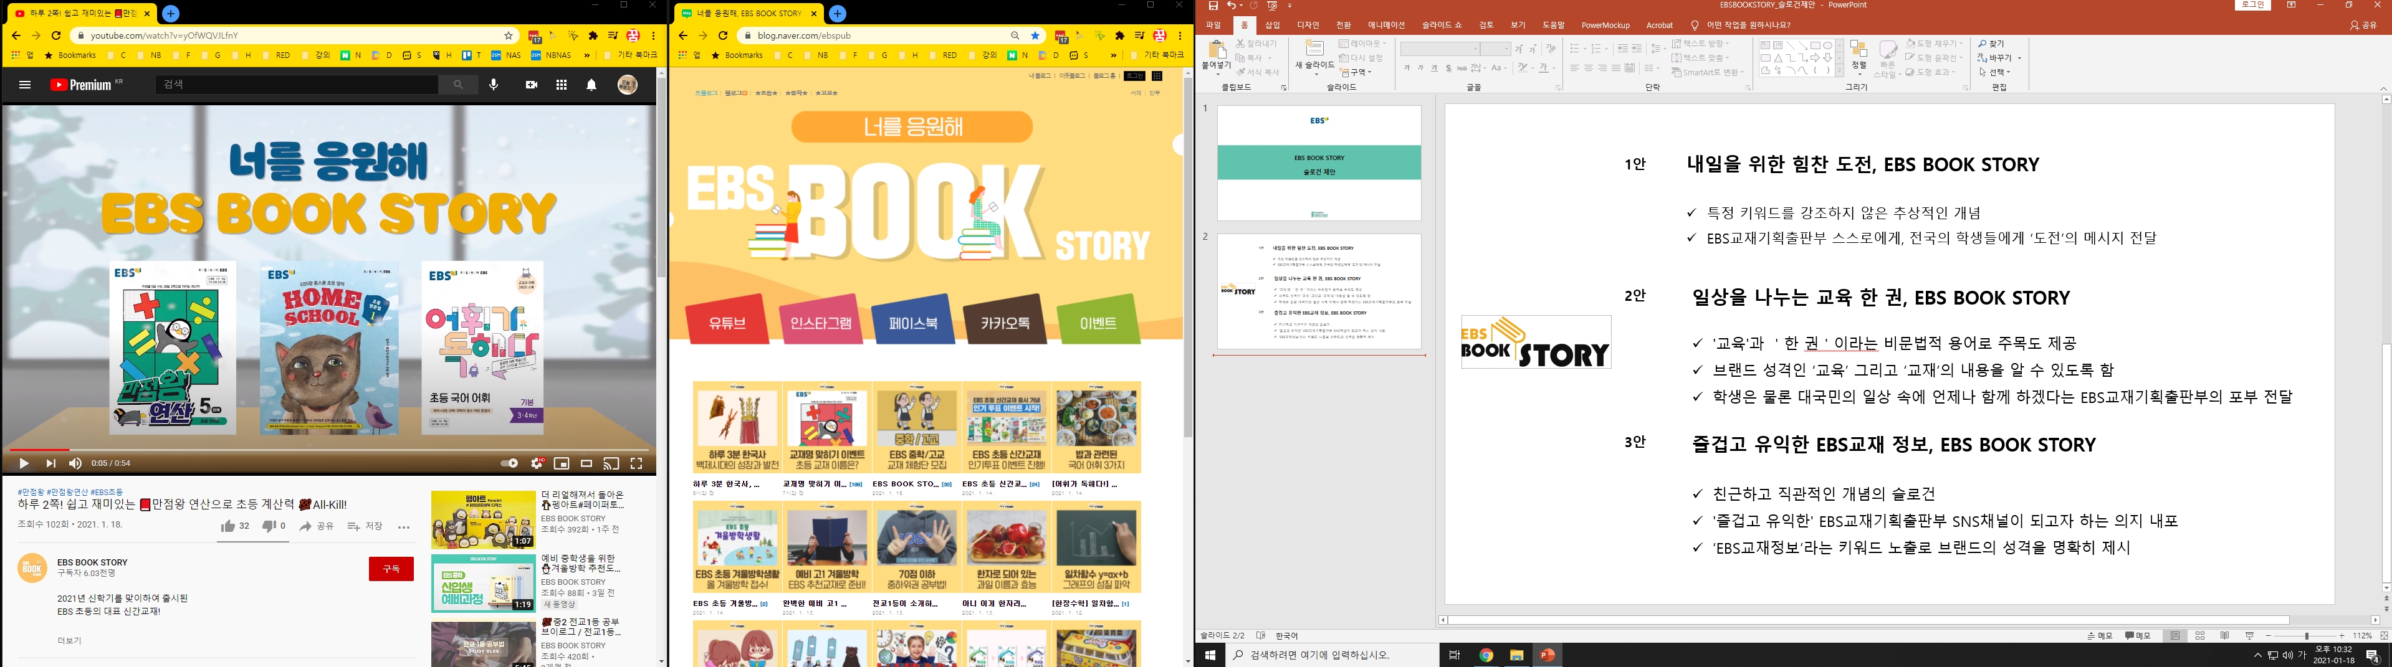Open the YouTube hamburger guide menu
The width and height of the screenshot is (2392, 667).
click(25, 85)
